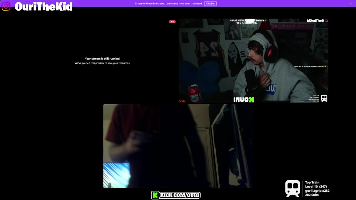Click the Instagram logo icon
This screenshot has height=200, width=356.
click(x=6, y=6)
